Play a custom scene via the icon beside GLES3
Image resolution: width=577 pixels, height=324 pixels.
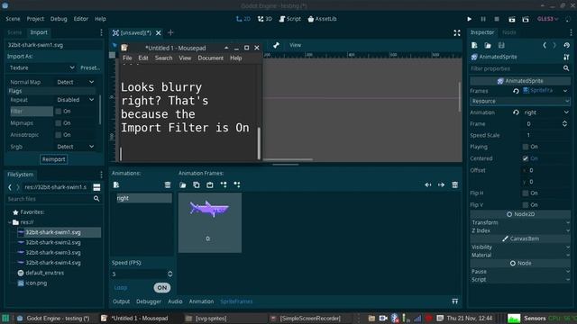tap(526, 19)
